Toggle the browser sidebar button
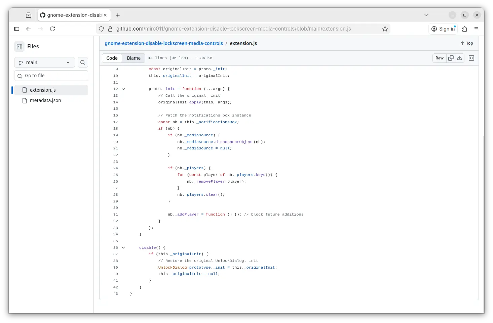 [x=17, y=29]
